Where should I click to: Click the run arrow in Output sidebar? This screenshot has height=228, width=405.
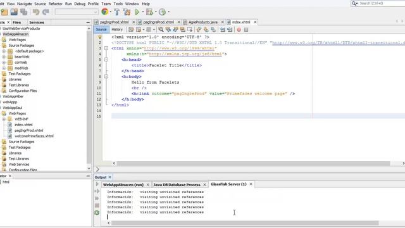(x=97, y=184)
